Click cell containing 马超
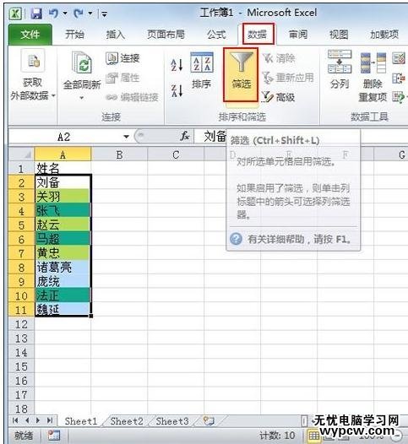This screenshot has width=408, height=444. coord(63,239)
